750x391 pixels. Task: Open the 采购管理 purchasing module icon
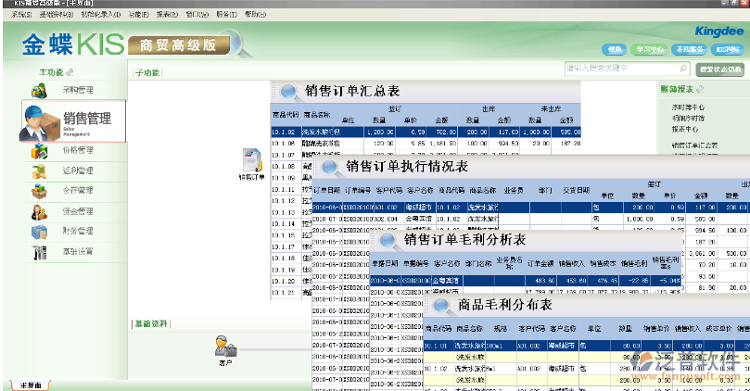40,90
